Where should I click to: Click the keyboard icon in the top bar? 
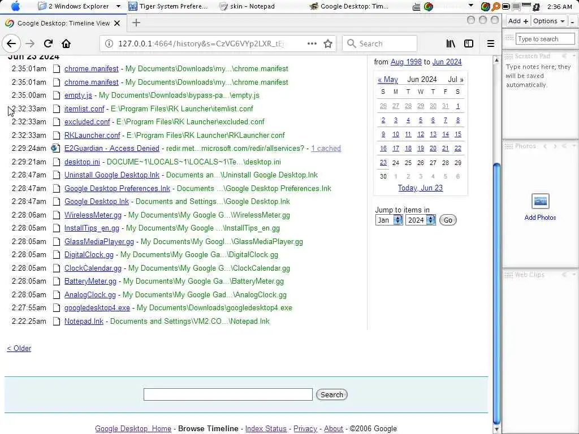point(416,7)
